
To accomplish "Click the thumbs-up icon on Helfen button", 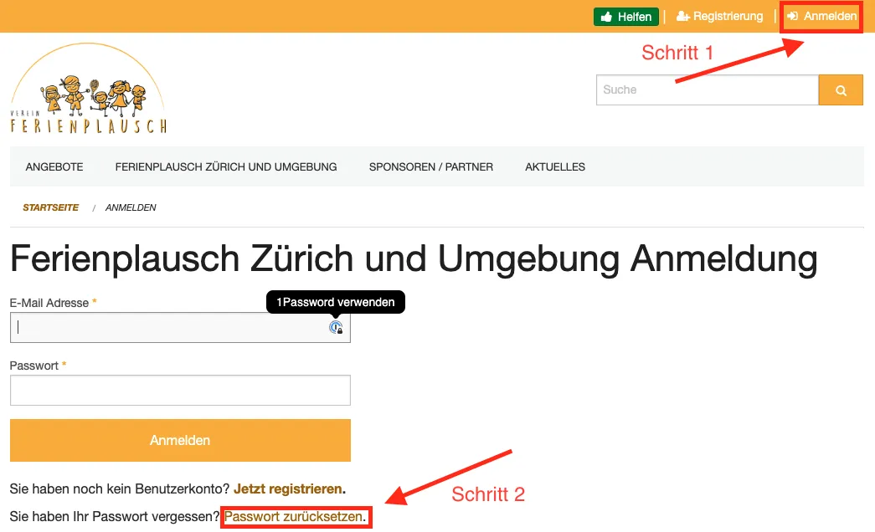I will (x=609, y=16).
